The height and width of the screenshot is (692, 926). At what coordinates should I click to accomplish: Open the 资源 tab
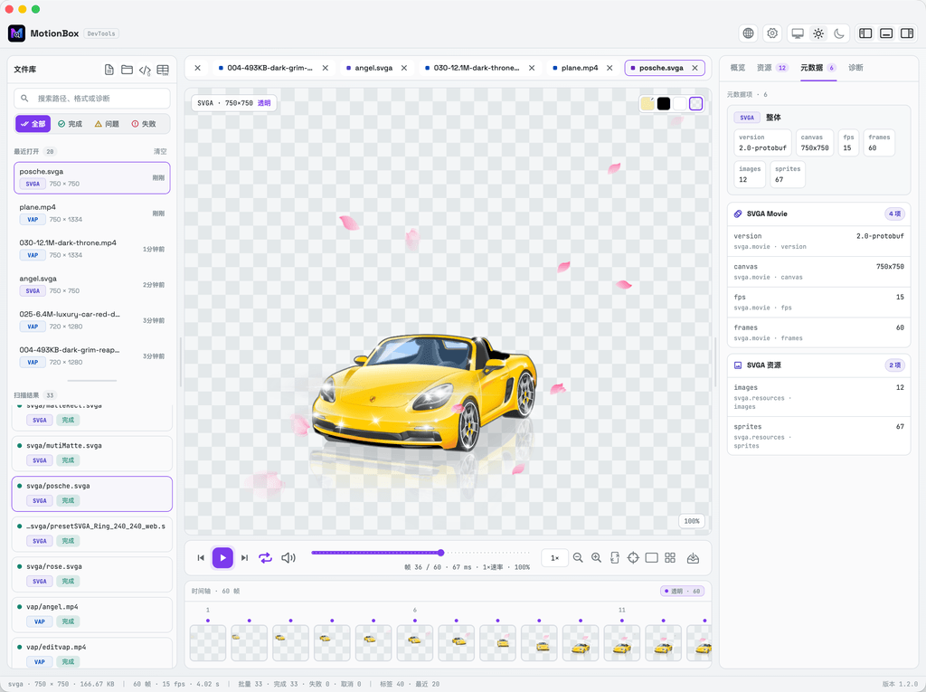(x=772, y=67)
